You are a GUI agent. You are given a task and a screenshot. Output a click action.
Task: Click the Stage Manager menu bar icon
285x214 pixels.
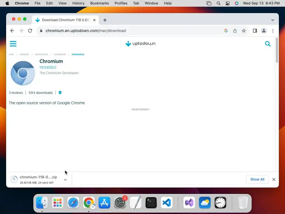click(209, 3)
